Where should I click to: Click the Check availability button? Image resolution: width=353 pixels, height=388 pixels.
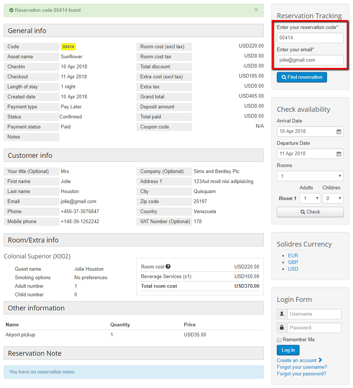click(x=310, y=212)
